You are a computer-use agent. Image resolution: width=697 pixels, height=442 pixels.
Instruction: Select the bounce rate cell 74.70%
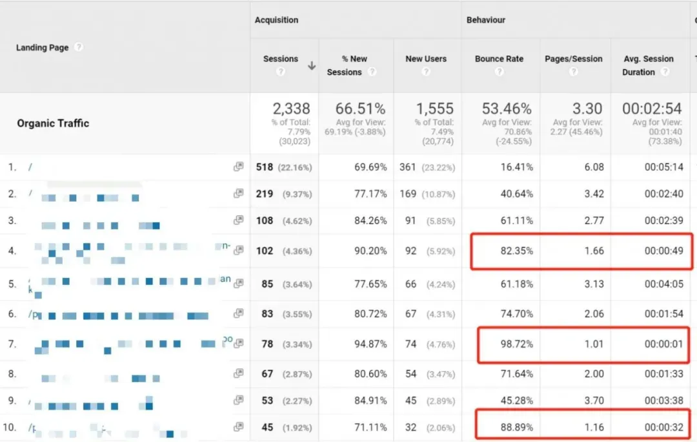point(516,314)
